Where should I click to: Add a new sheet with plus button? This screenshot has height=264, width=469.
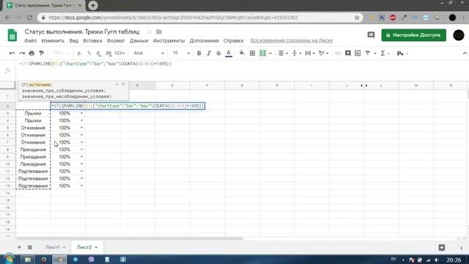(19, 247)
